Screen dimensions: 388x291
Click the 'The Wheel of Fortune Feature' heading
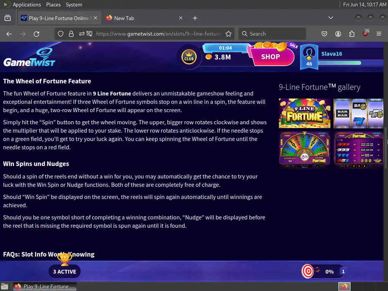pyautogui.click(x=47, y=81)
